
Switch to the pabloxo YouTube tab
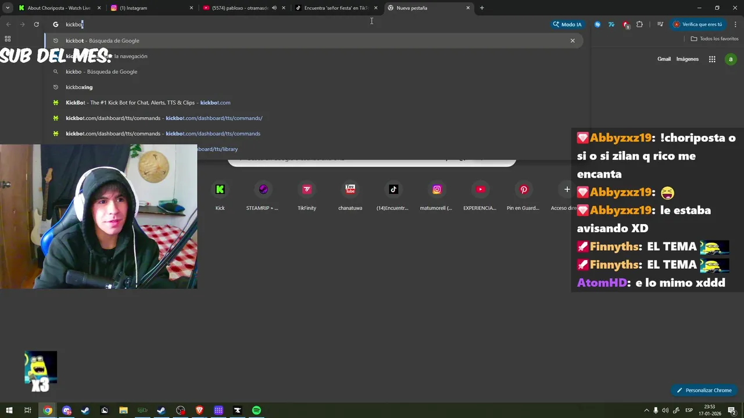[x=244, y=8]
